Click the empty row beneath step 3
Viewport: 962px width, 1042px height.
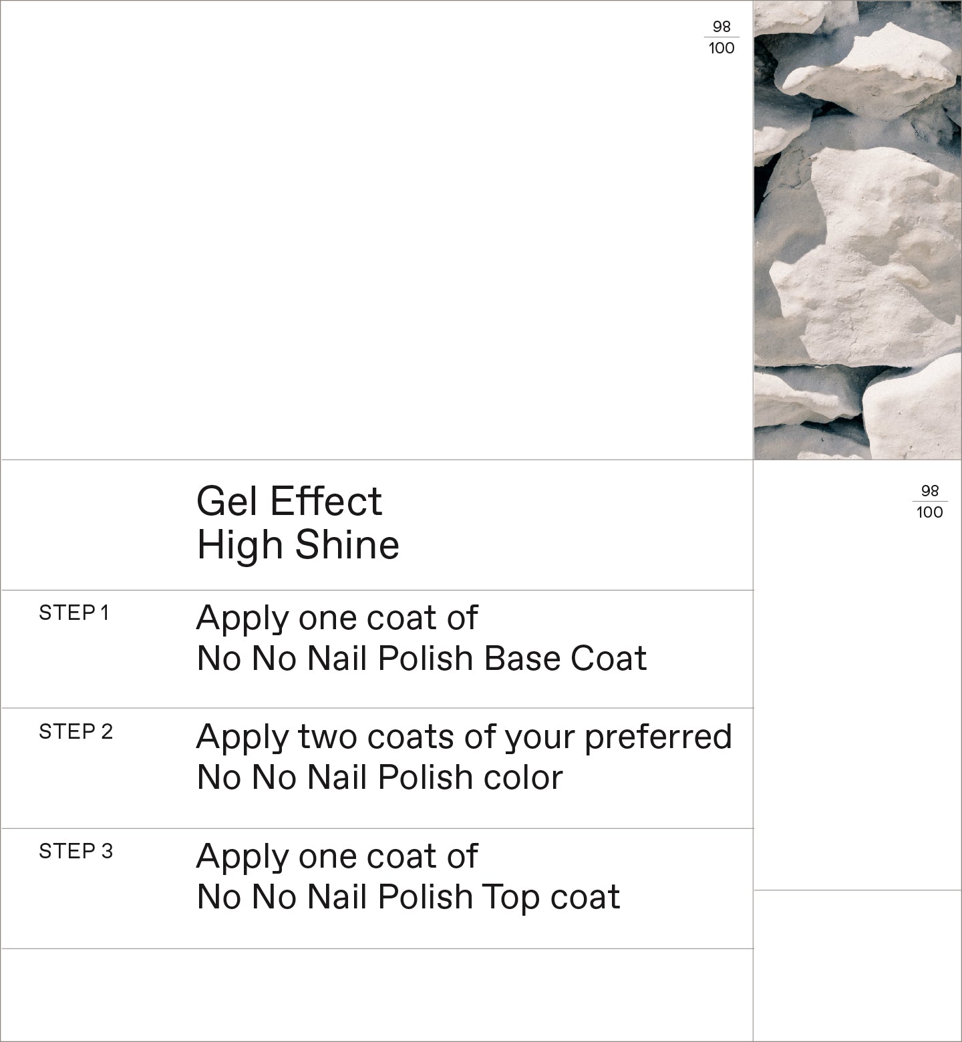[x=377, y=994]
